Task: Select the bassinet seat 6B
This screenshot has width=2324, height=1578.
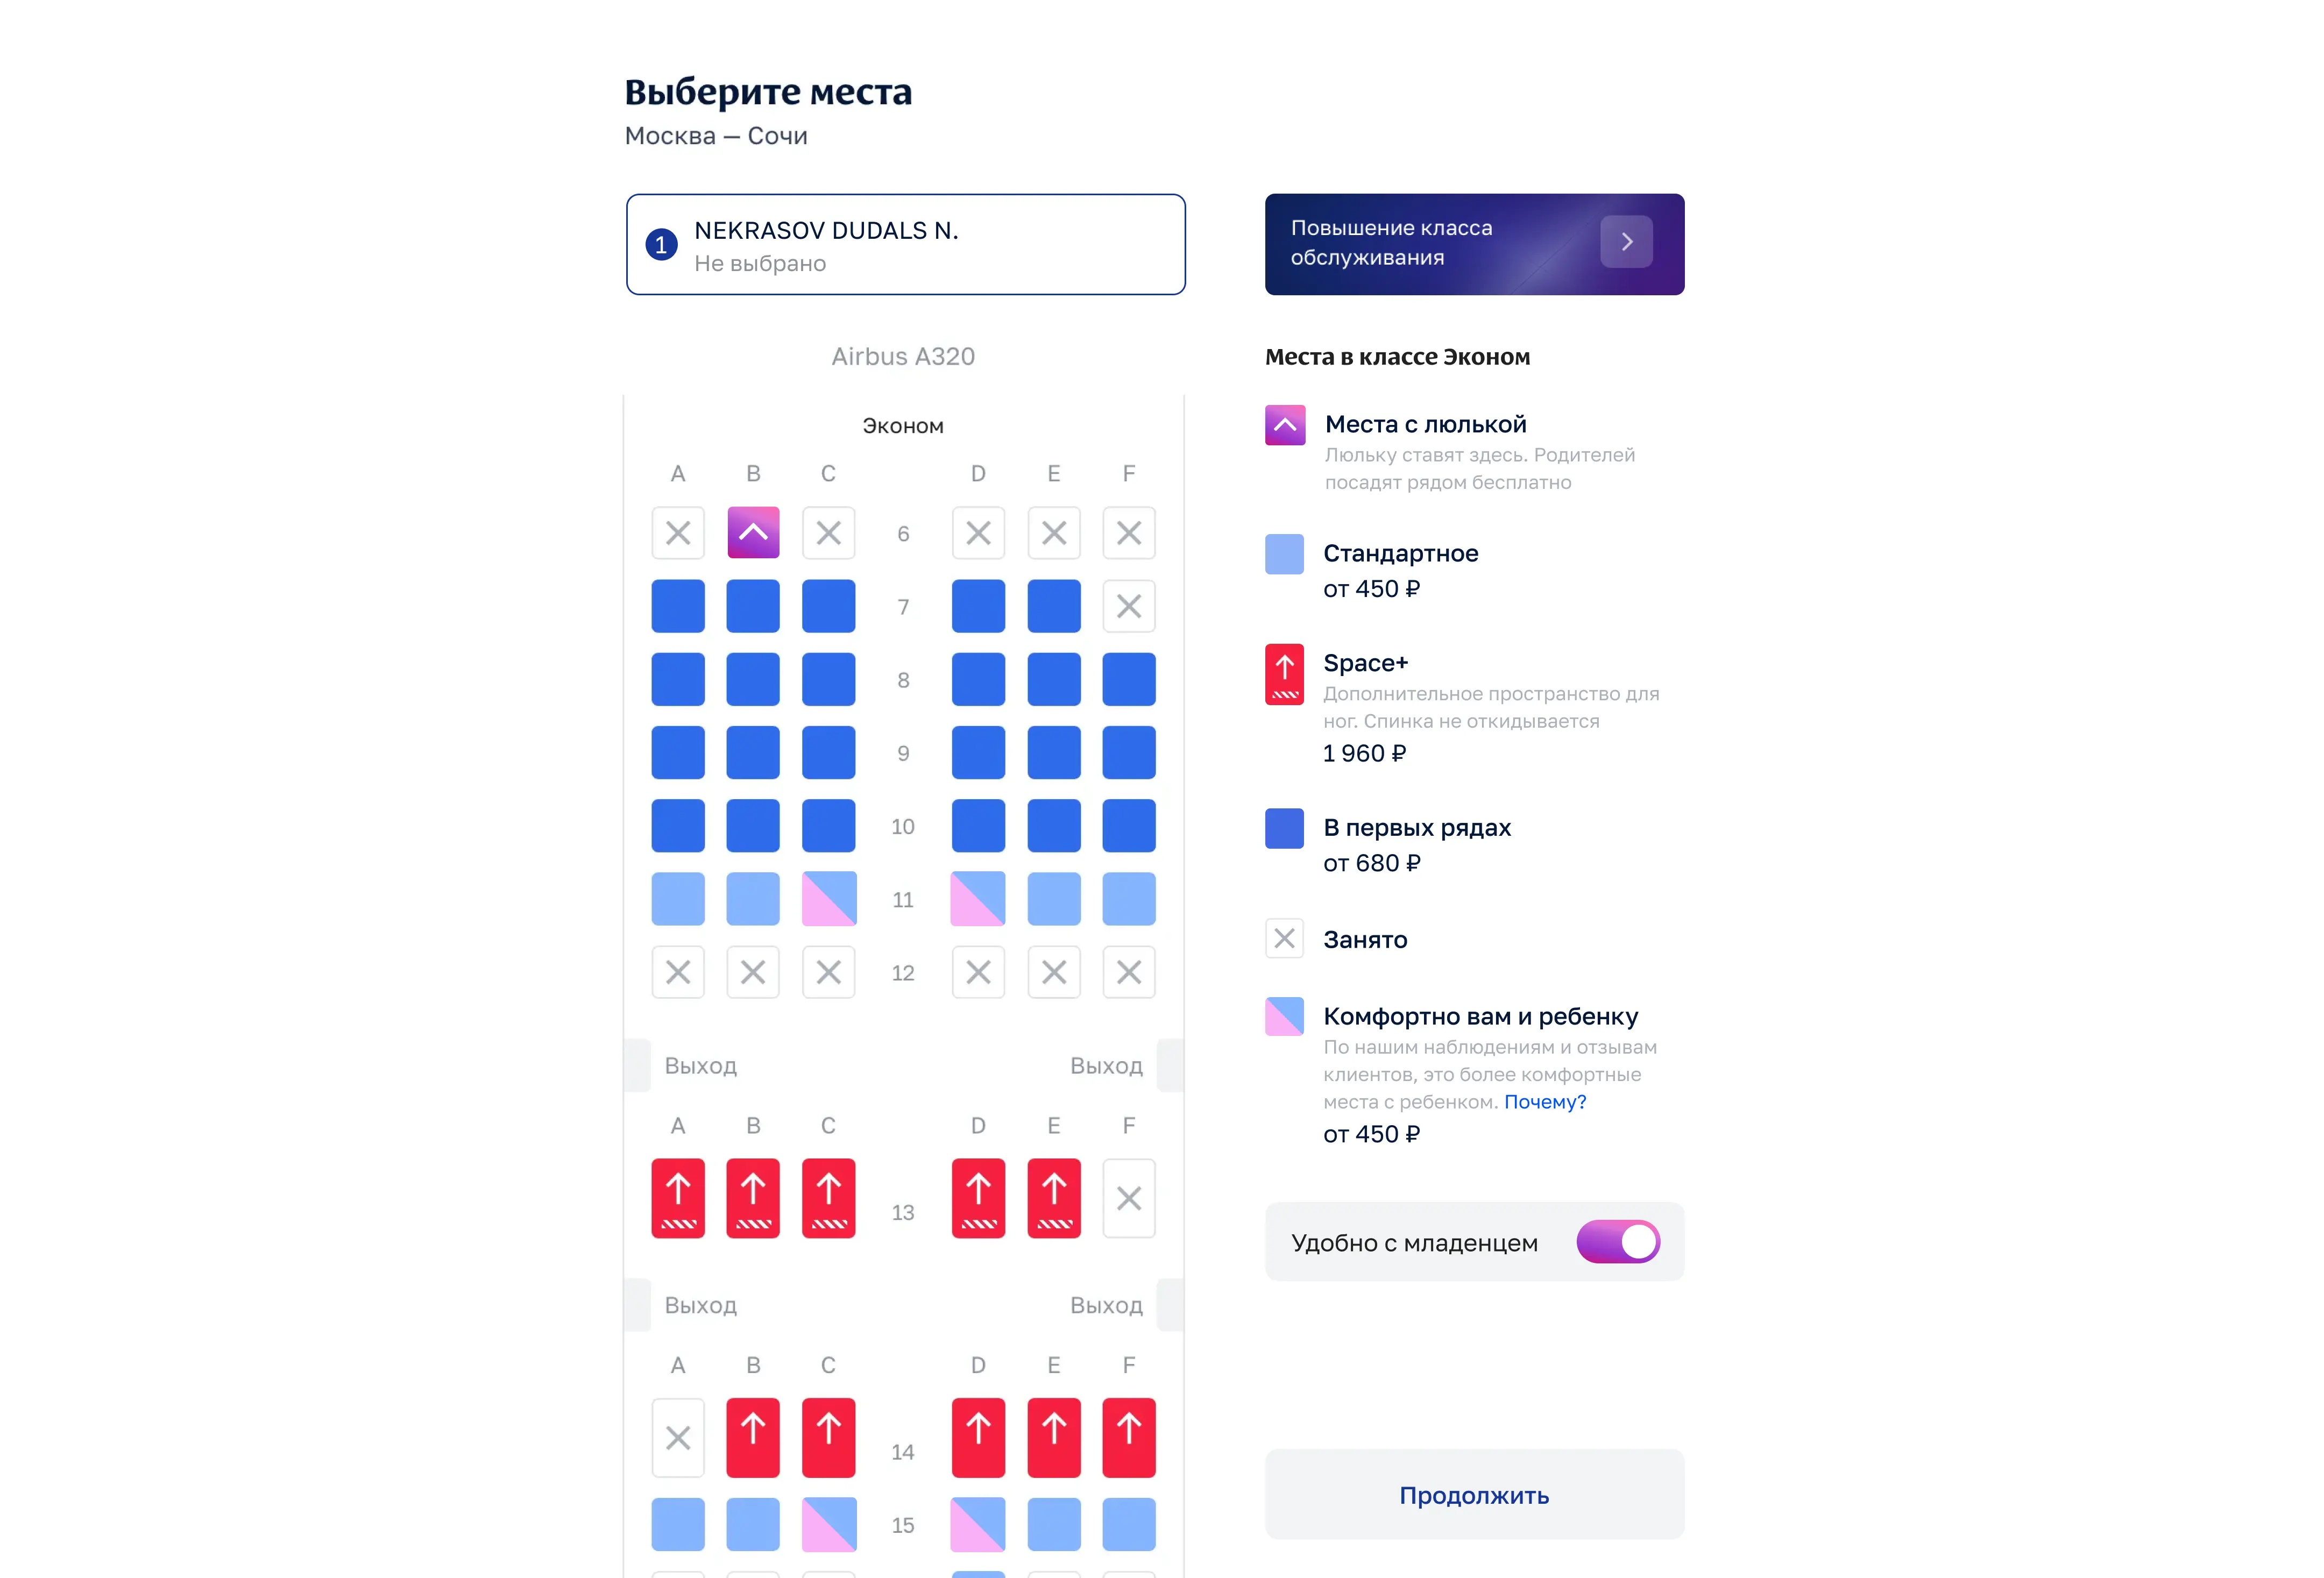Action: coord(753,533)
